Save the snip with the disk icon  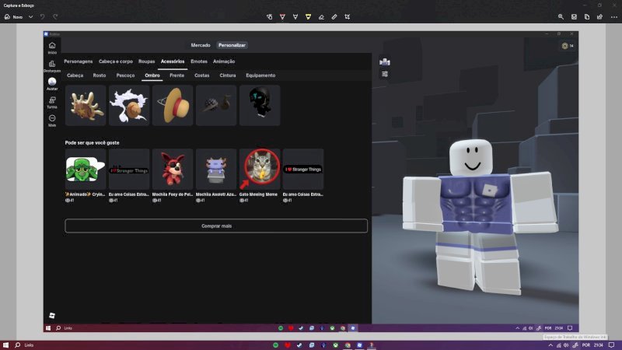(x=574, y=16)
